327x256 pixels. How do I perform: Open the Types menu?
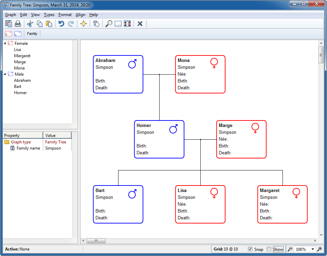(49, 15)
